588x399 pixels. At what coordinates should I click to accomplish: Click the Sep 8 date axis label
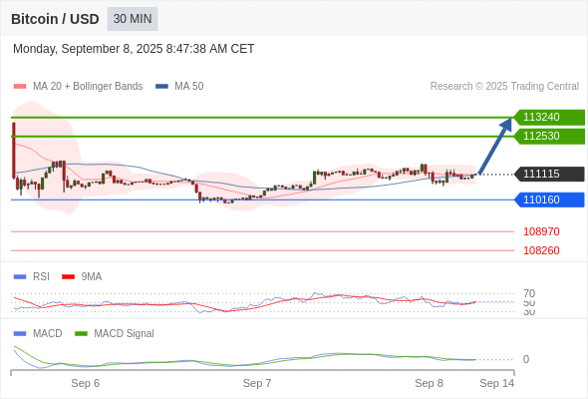point(429,383)
